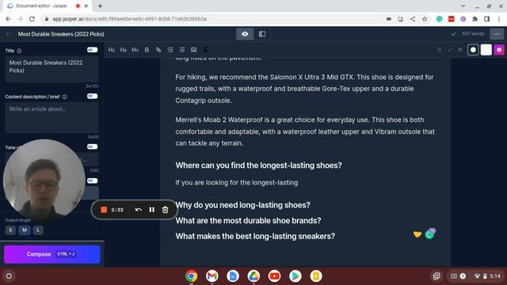The height and width of the screenshot is (285, 507).
Task: Insert an image via the toolbar icon
Action: point(193,50)
